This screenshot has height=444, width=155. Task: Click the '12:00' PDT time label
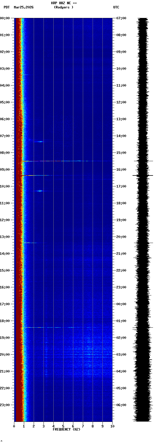pyautogui.click(x=5, y=220)
